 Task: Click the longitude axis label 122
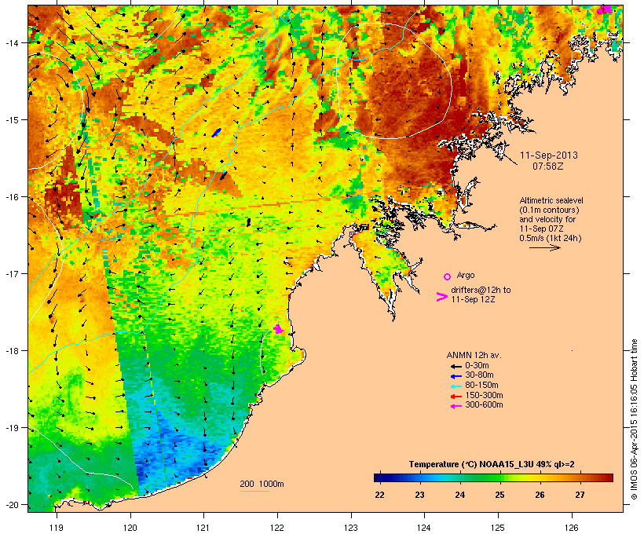(x=277, y=527)
